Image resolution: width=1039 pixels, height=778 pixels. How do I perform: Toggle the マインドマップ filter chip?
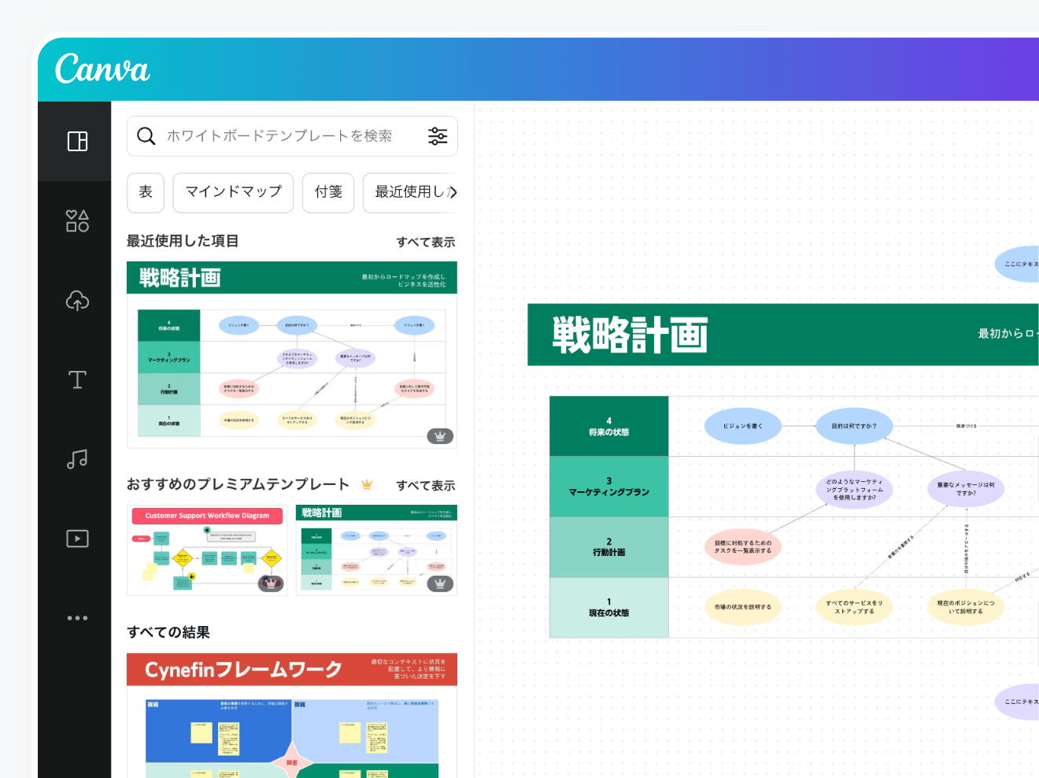coord(233,192)
